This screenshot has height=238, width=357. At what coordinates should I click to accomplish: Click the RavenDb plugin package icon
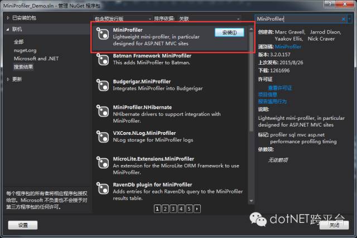(x=103, y=188)
